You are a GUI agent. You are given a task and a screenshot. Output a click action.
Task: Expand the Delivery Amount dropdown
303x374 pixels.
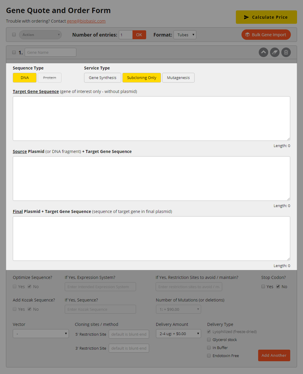coord(178,334)
